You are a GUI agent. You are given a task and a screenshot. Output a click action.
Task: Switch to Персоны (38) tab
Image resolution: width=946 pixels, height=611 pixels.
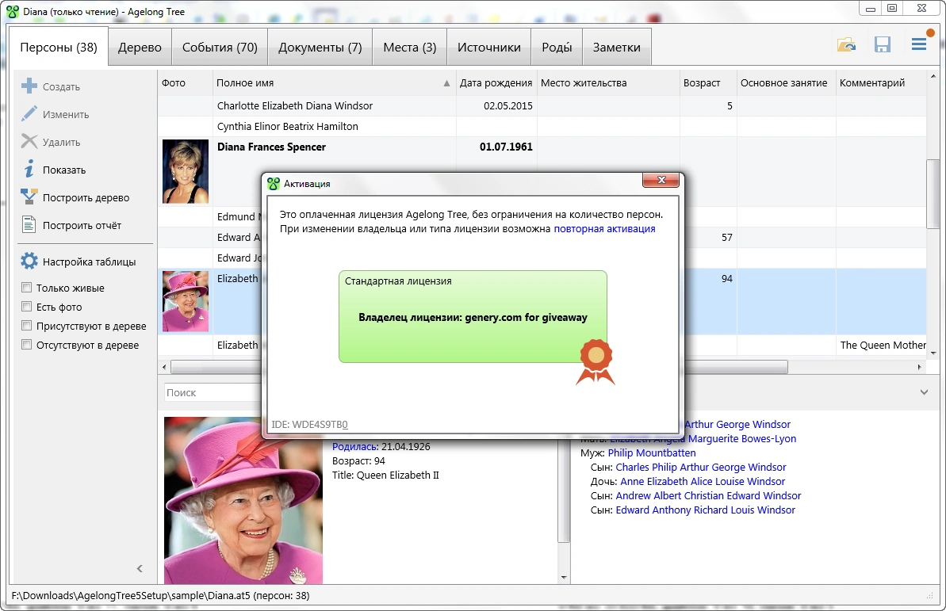coord(59,47)
